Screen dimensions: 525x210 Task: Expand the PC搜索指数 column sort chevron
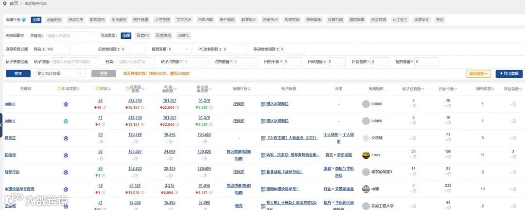tap(175, 89)
